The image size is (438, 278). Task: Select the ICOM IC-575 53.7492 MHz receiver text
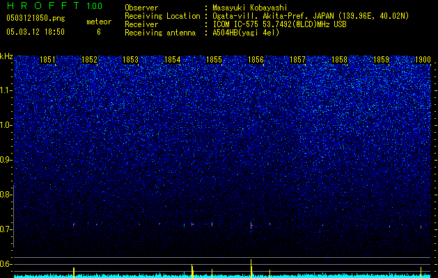pyautogui.click(x=279, y=24)
